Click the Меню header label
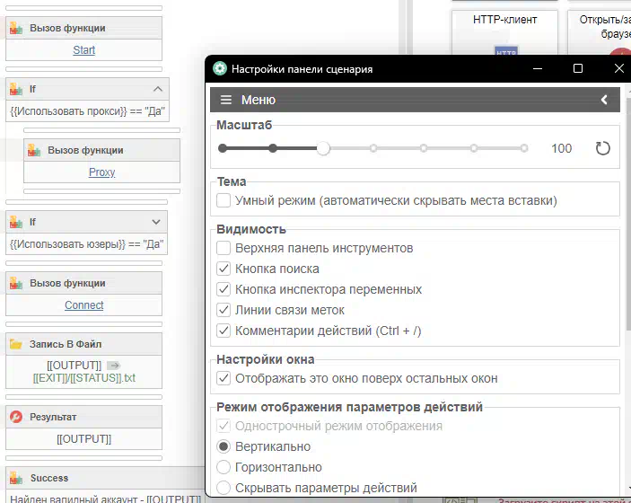This screenshot has height=503, width=631. click(259, 100)
